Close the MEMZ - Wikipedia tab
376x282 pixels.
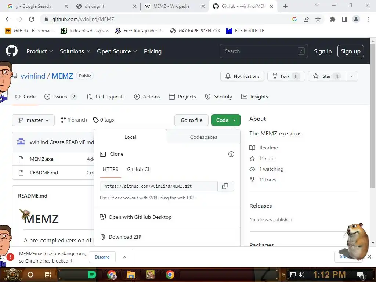[203, 6]
